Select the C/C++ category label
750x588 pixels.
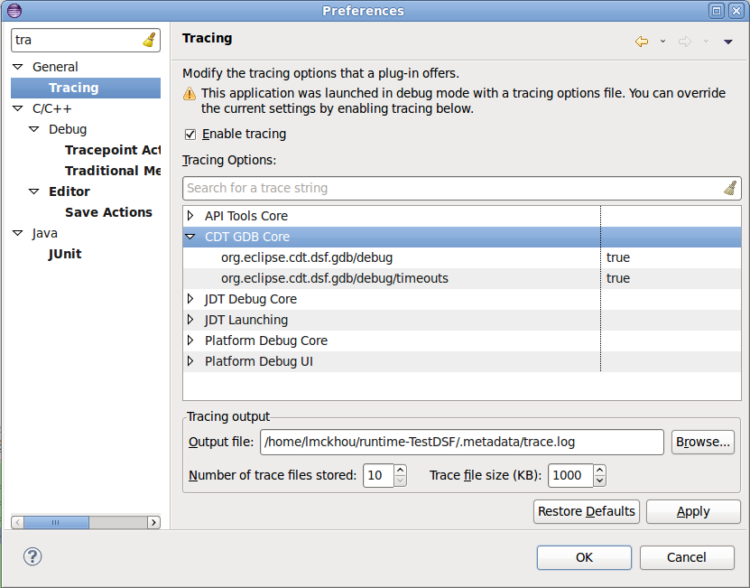[x=52, y=108]
